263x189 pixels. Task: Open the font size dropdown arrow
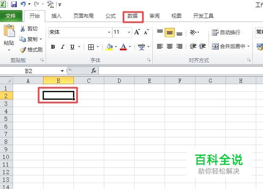tap(129, 32)
